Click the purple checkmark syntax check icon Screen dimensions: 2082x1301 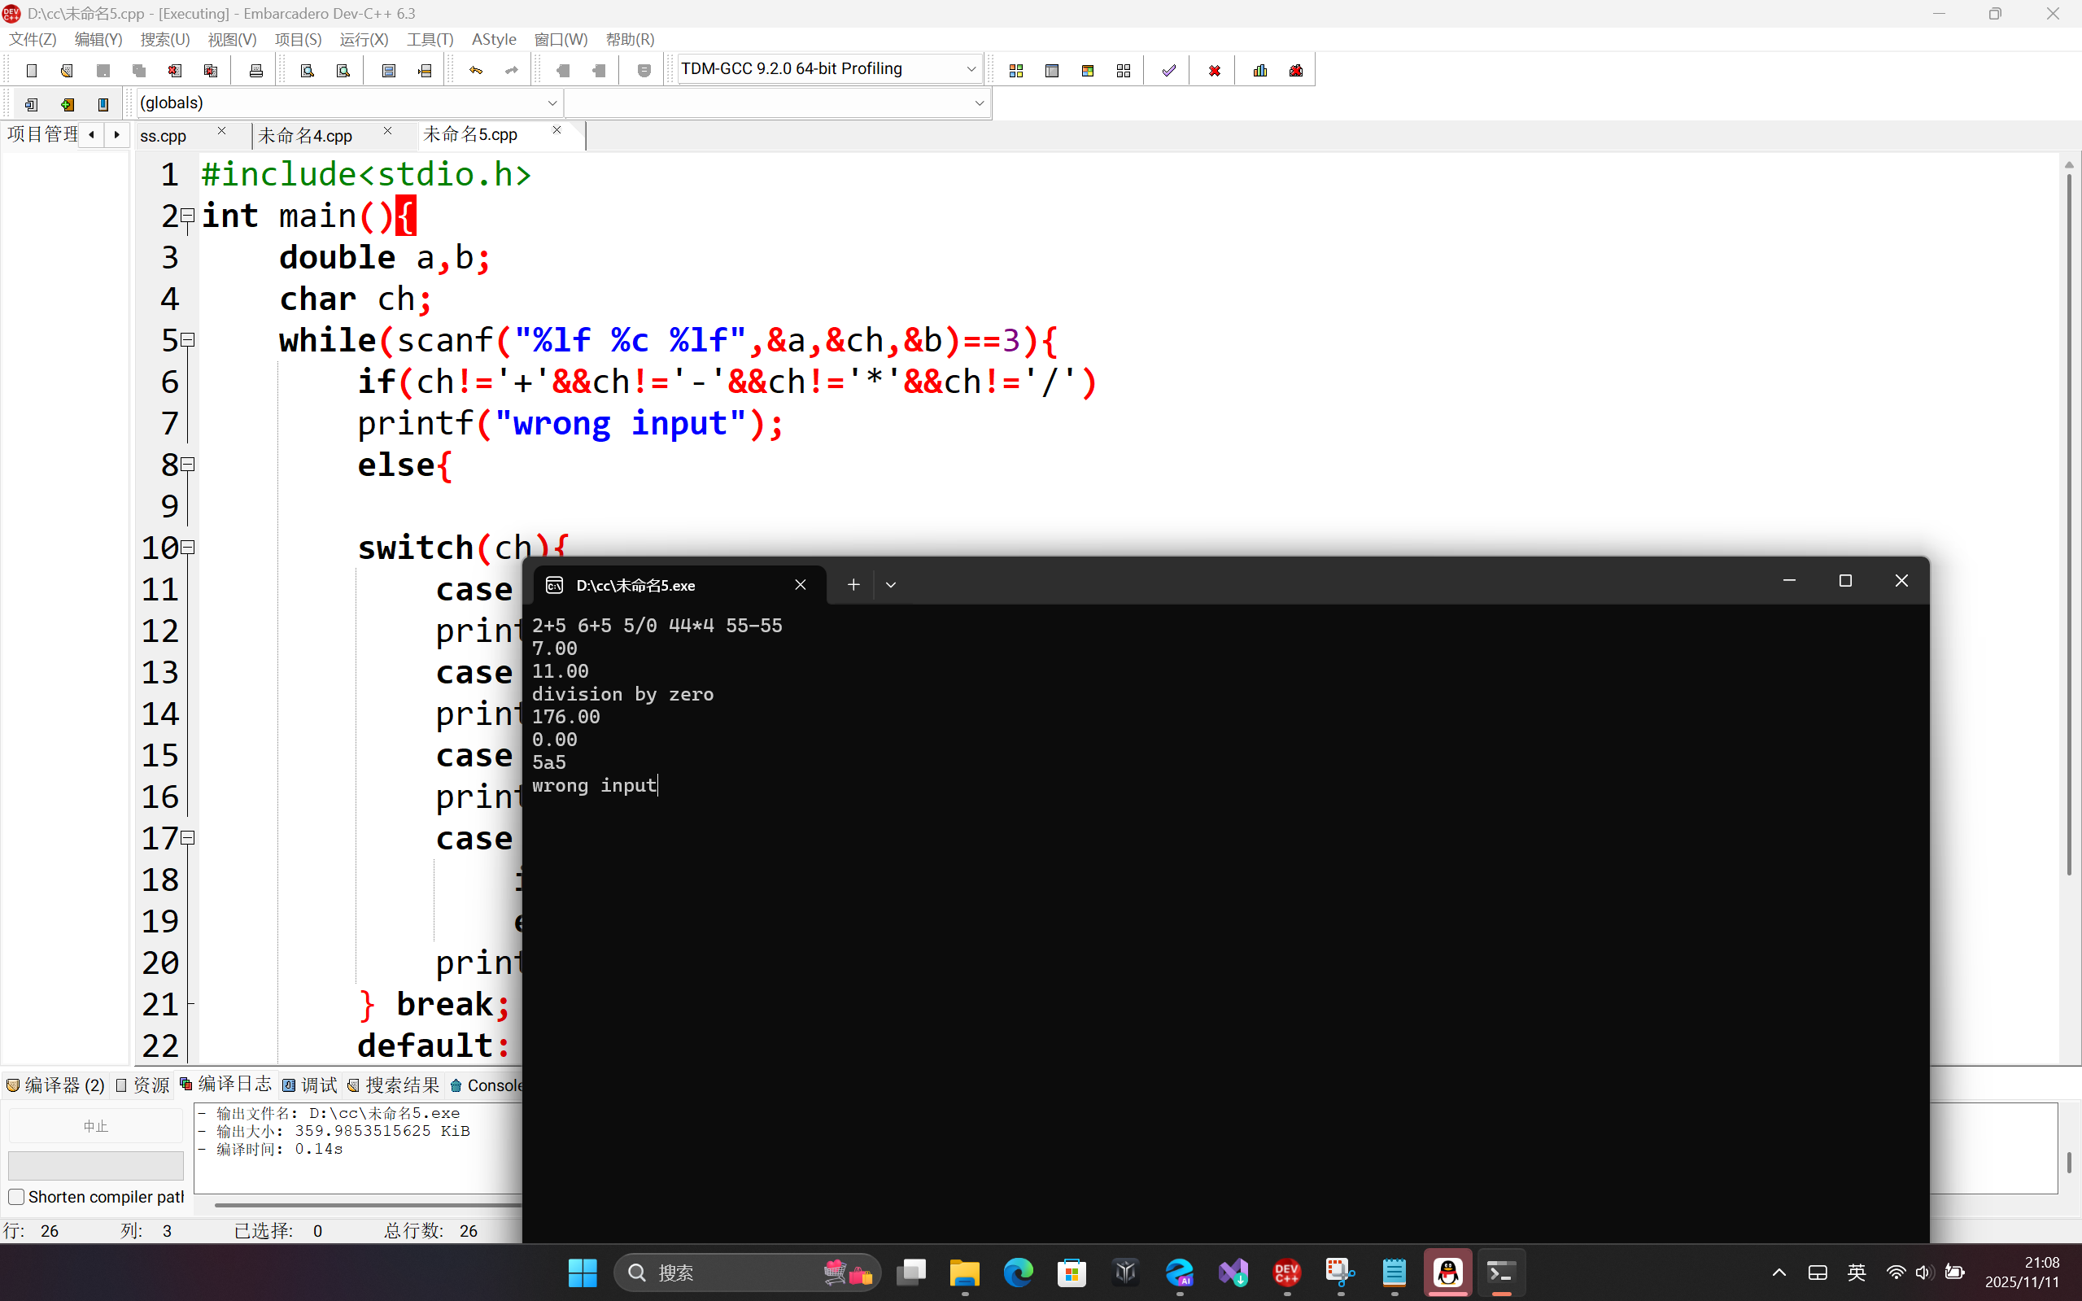tap(1168, 71)
